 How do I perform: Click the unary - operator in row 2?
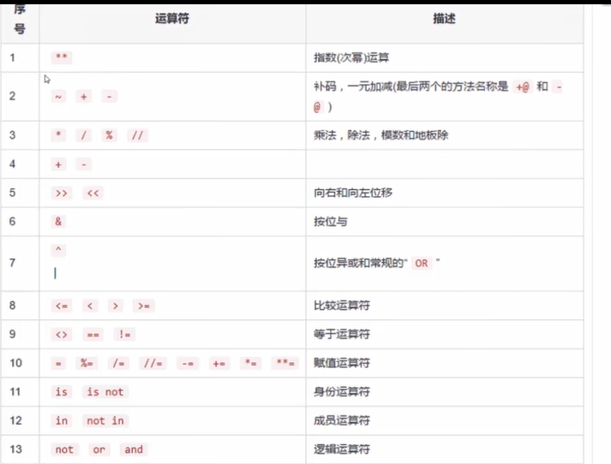pos(109,96)
